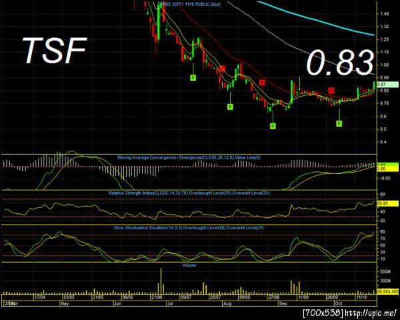Click the 300M volume axis label
The image size is (400, 320).
tap(385, 281)
